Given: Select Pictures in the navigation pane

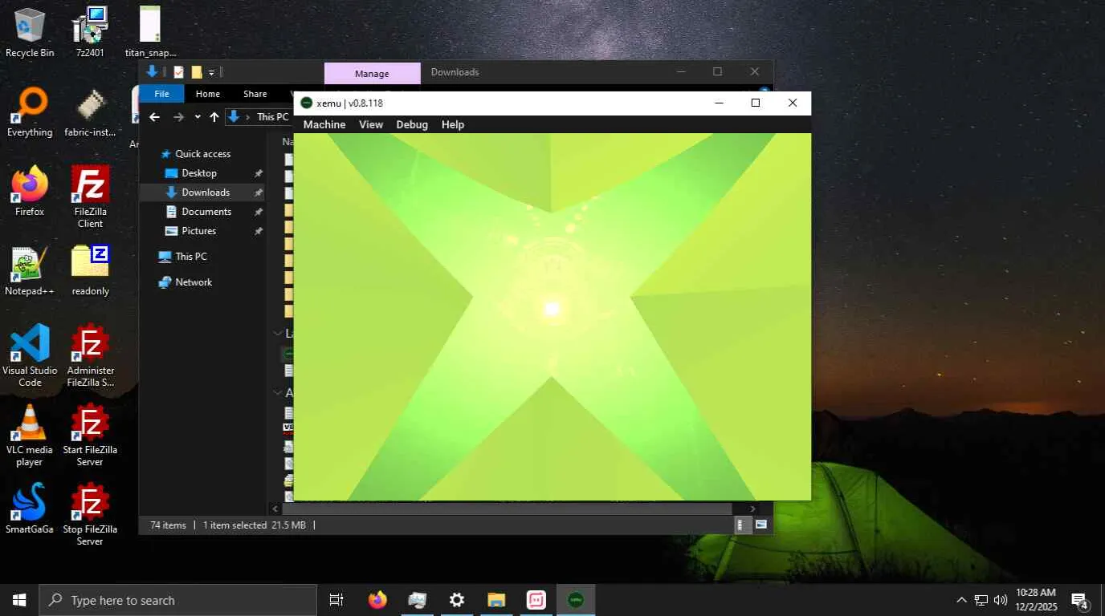Looking at the screenshot, I should coord(198,231).
